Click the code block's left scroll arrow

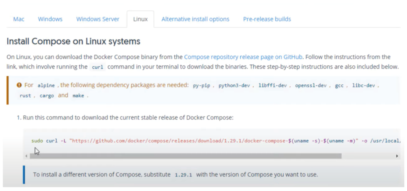pos(26,156)
